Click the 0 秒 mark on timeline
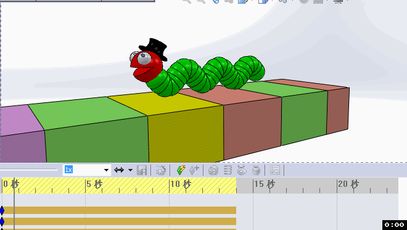The height and width of the screenshot is (230, 407). (11, 184)
